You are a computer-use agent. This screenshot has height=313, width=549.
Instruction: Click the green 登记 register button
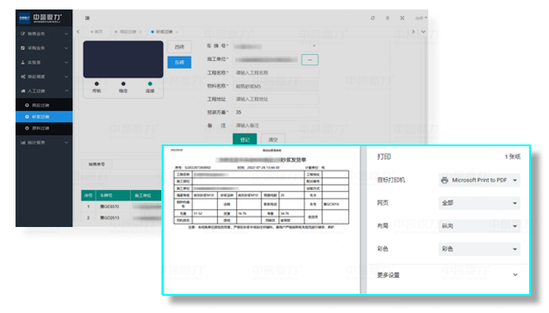(245, 139)
